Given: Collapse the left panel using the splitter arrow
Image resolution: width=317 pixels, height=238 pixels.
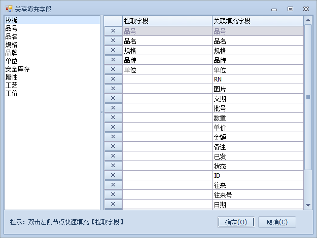Looking at the screenshot, I should click(x=102, y=112).
